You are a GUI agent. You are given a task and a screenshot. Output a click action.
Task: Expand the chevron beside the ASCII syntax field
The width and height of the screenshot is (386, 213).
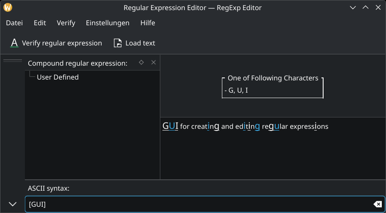pos(13,204)
